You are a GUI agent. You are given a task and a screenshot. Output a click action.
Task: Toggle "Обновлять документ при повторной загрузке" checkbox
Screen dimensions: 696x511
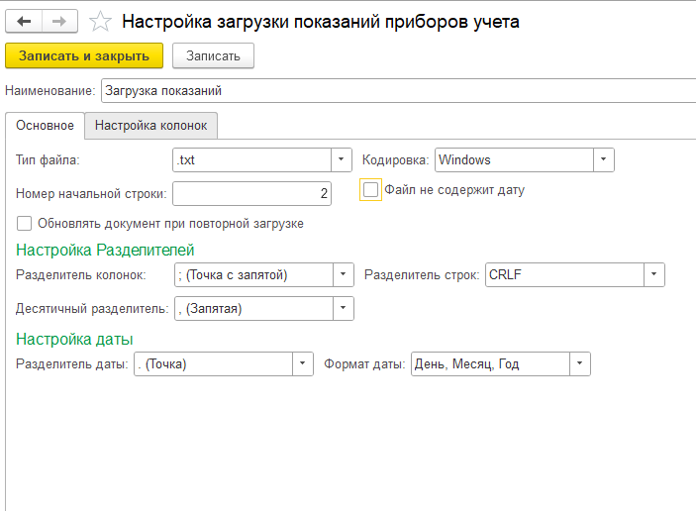tap(24, 223)
